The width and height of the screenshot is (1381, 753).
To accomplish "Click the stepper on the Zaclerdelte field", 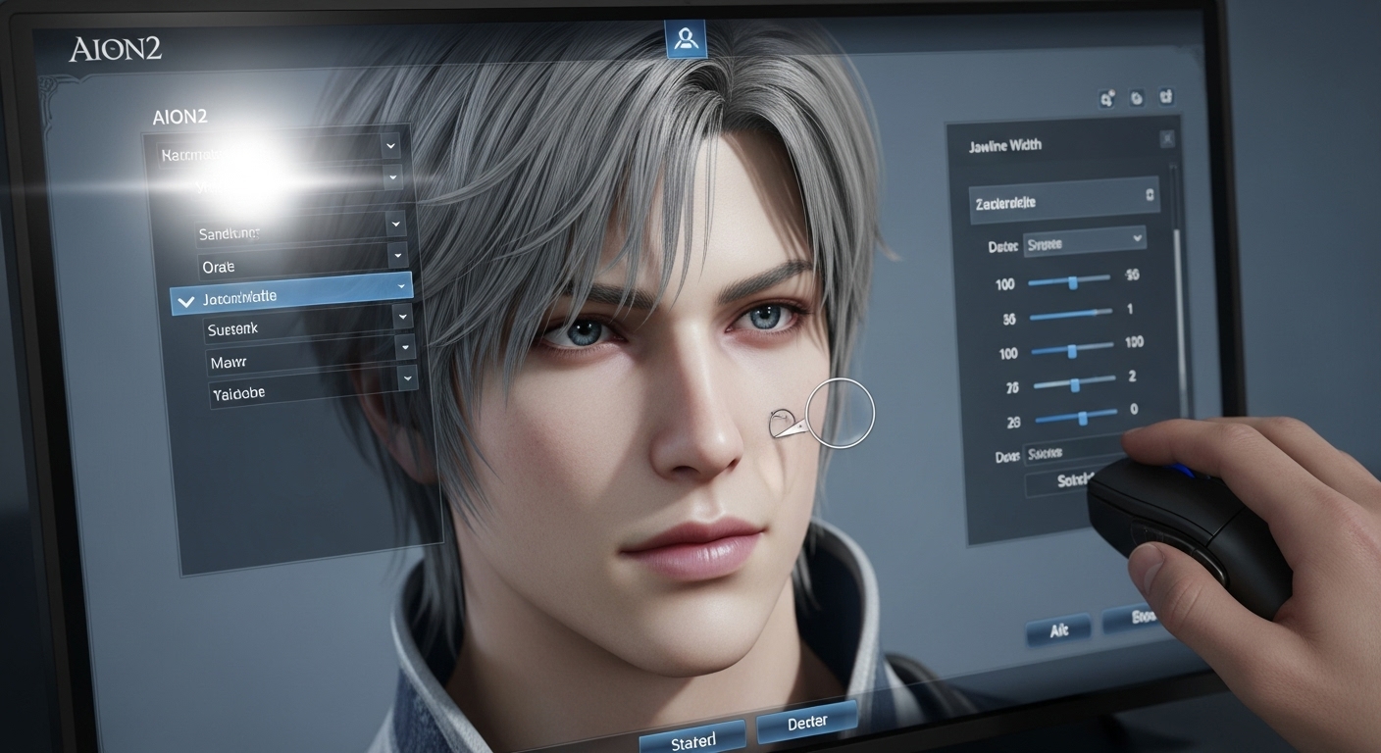I will (x=1150, y=196).
